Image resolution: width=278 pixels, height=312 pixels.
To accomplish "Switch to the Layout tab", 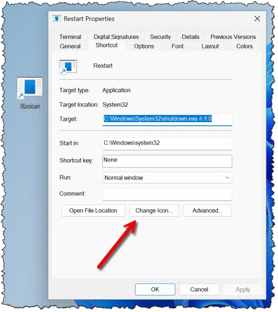I will tap(210, 46).
